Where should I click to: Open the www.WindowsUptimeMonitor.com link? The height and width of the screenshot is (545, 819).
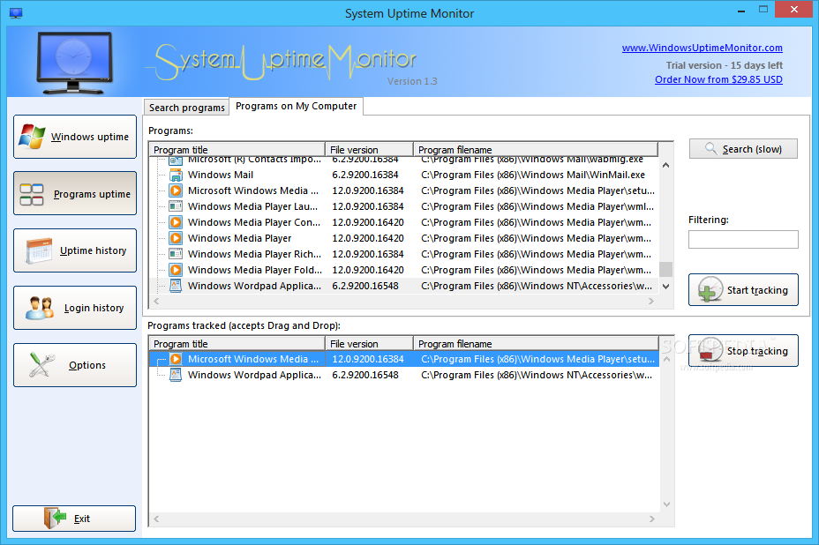coord(702,48)
